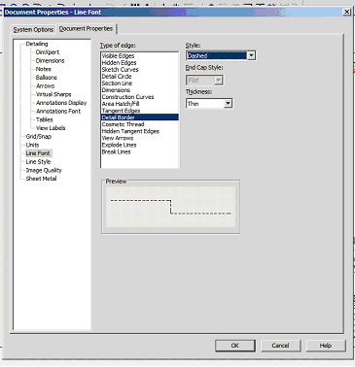Image resolution: width=355 pixels, height=367 pixels.
Task: Choose Notes in the Detailing tree
Action: click(x=43, y=69)
